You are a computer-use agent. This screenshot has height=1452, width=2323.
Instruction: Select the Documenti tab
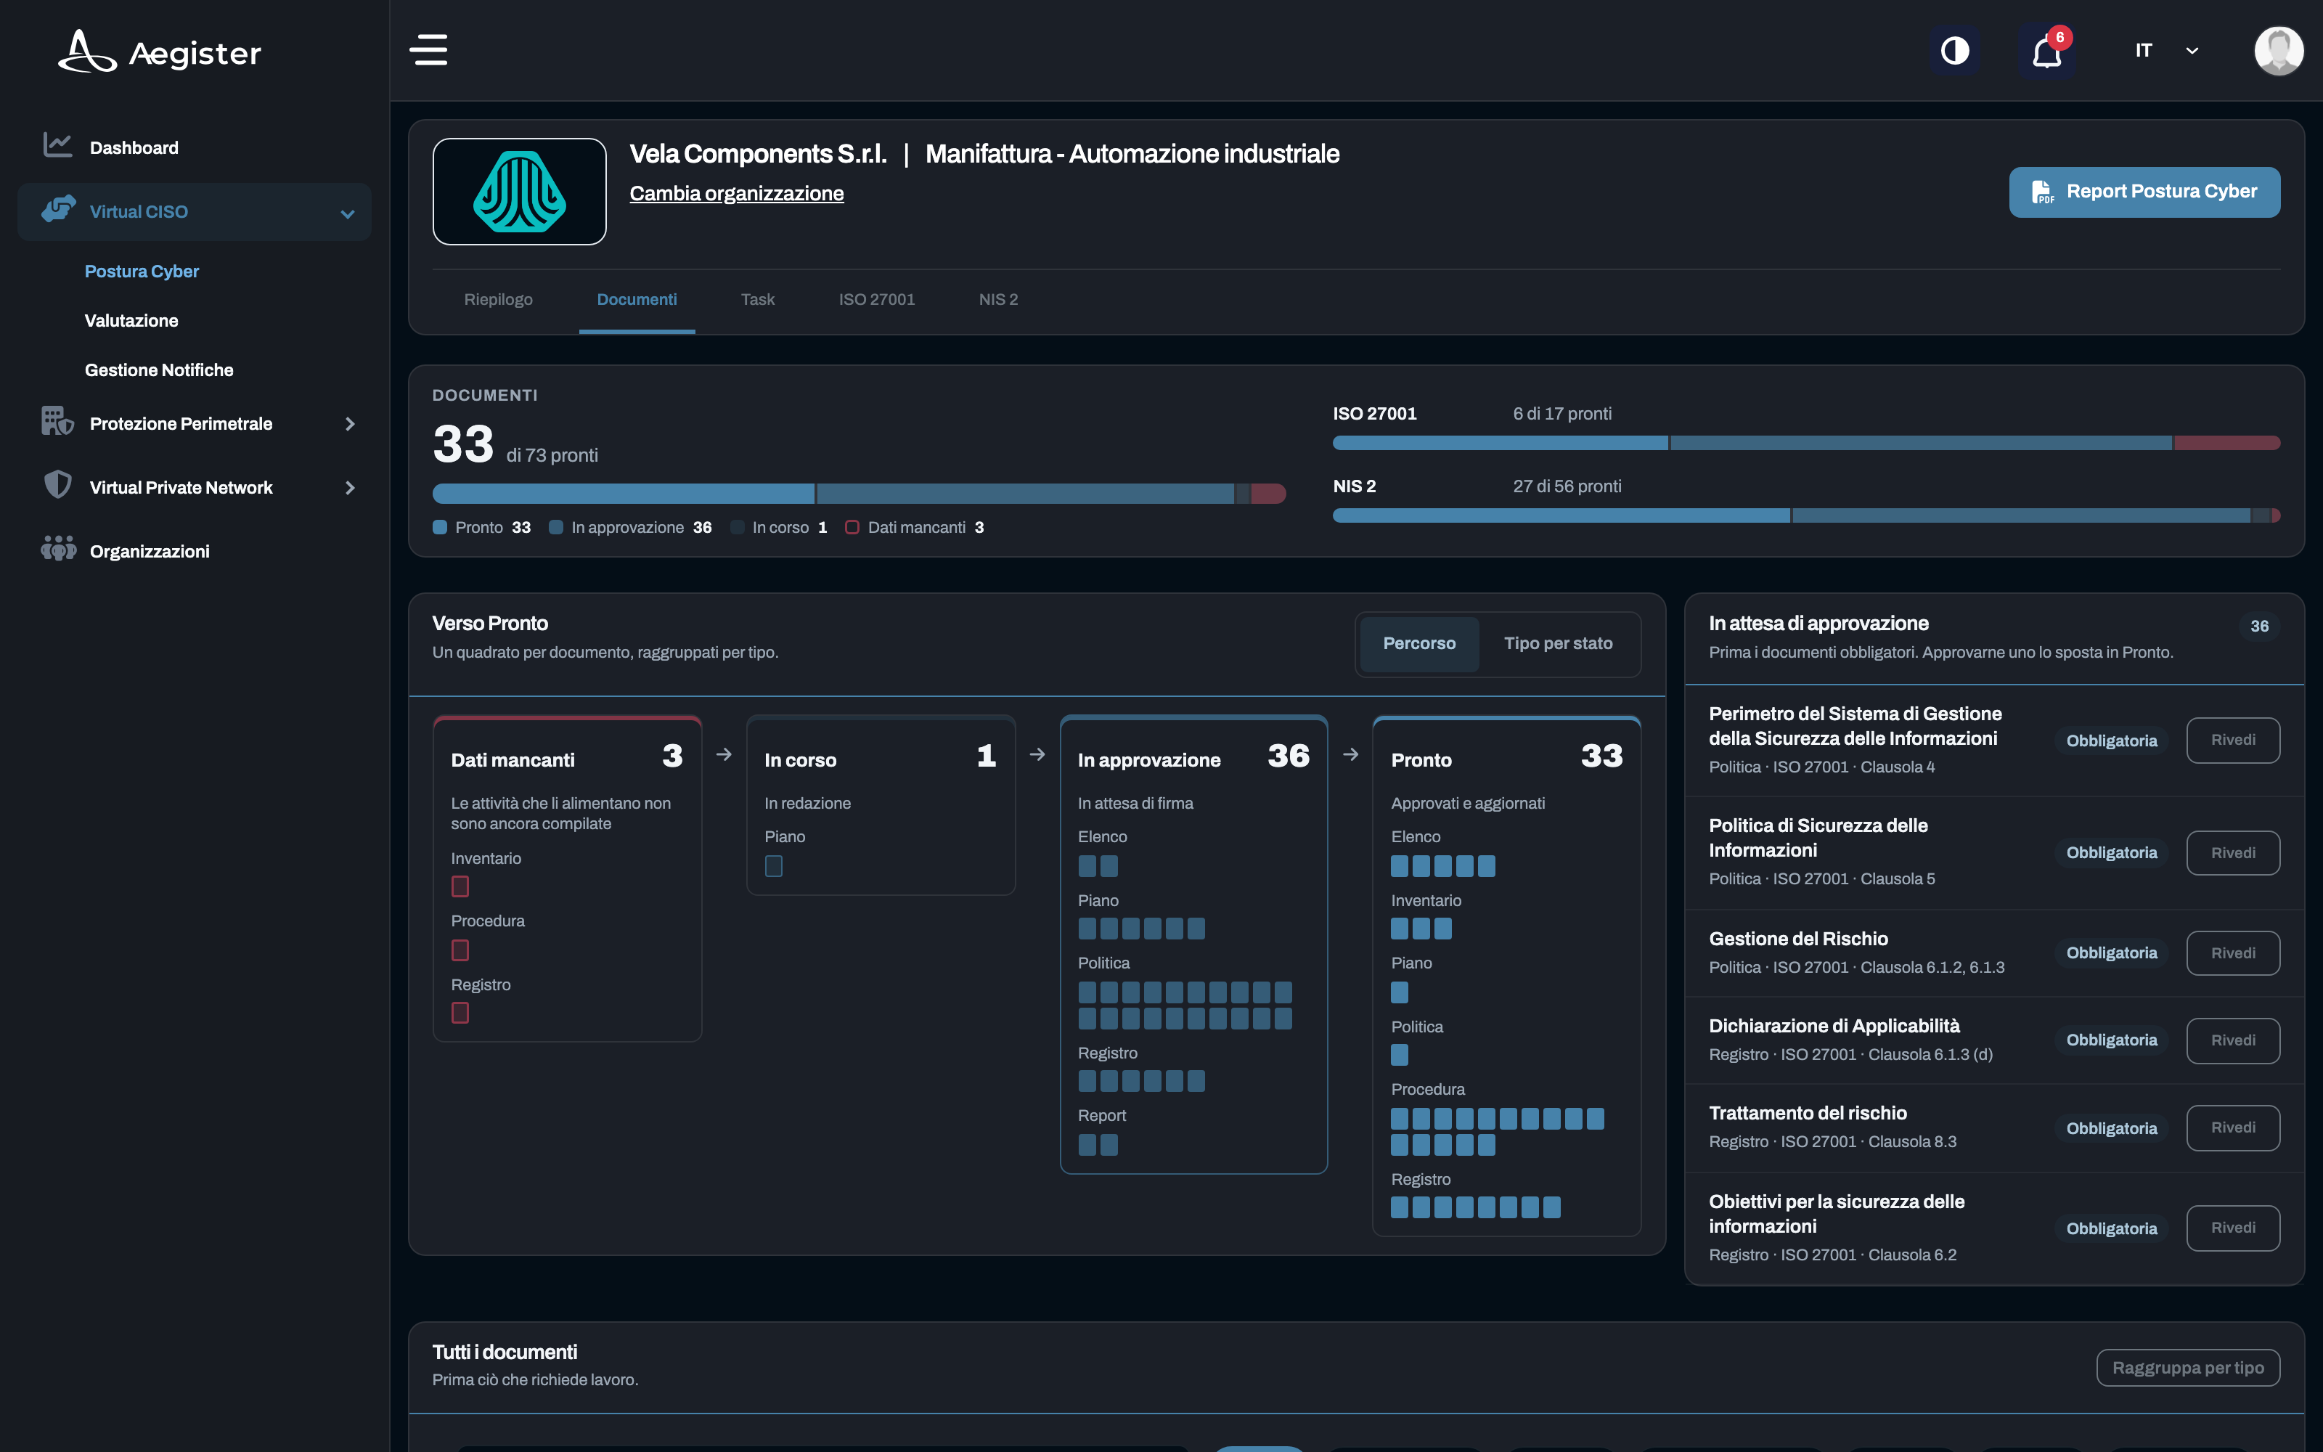pyautogui.click(x=637, y=300)
